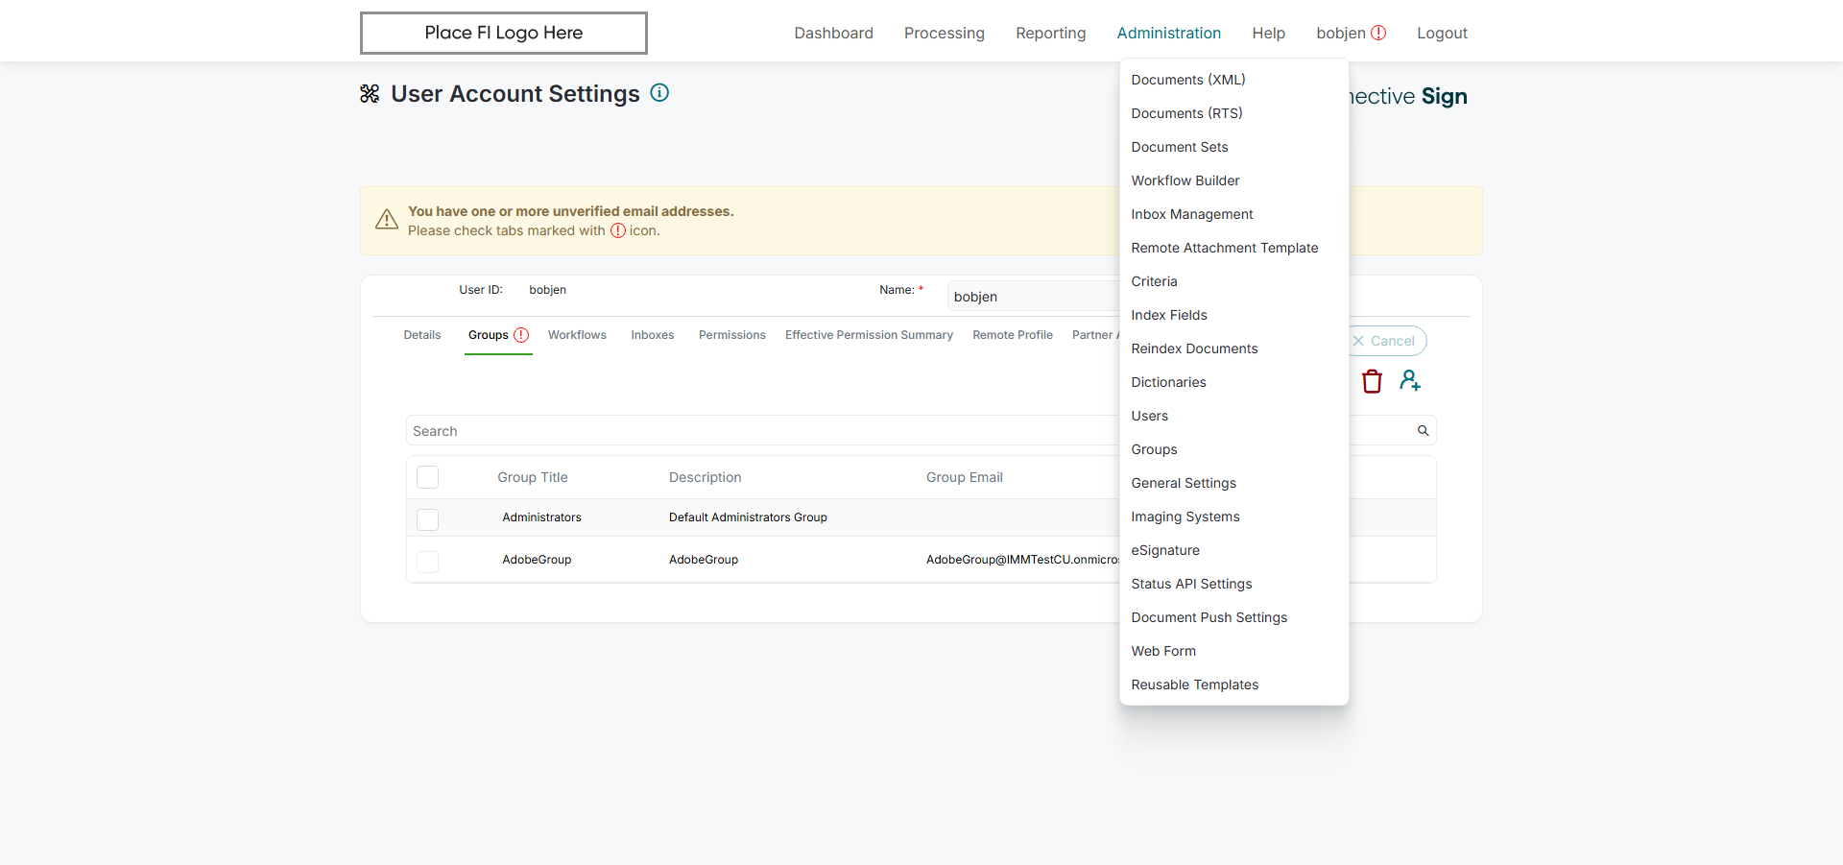Switch to the Permissions tab
Screen dimensions: 1843x865
tap(731, 335)
